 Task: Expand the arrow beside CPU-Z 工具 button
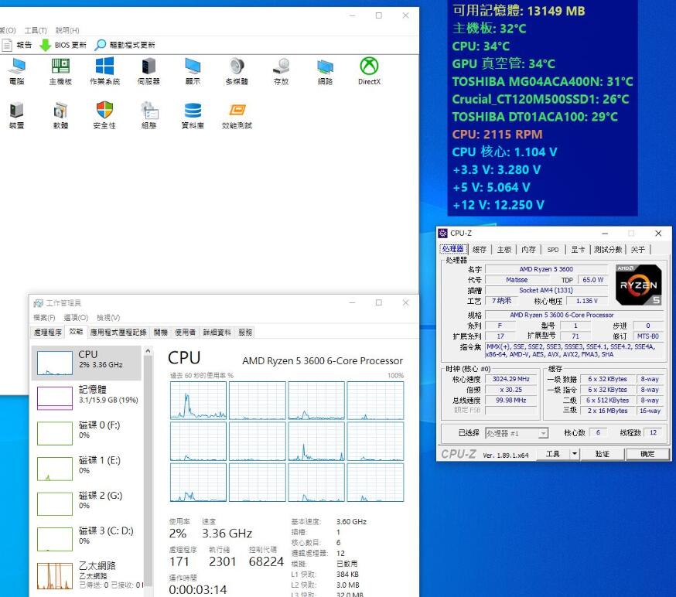[575, 454]
